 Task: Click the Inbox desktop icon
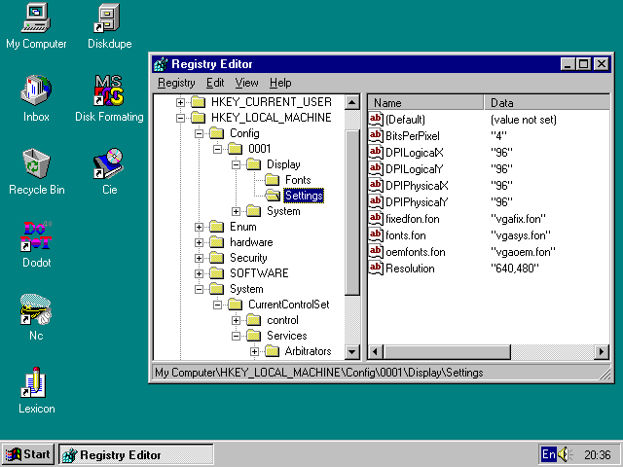[x=36, y=91]
